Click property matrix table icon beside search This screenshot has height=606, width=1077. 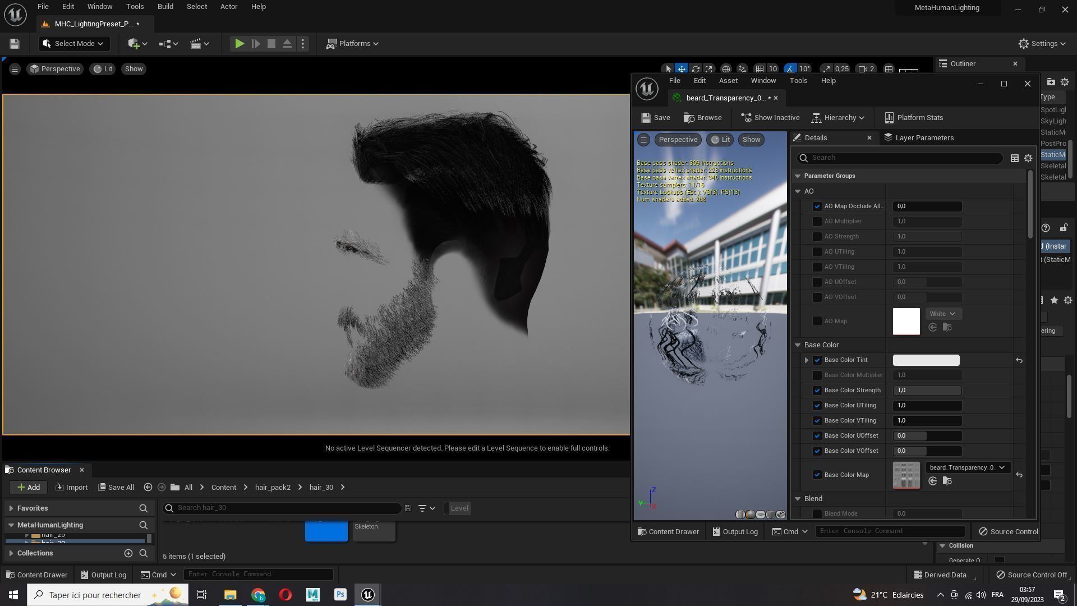coord(1014,158)
